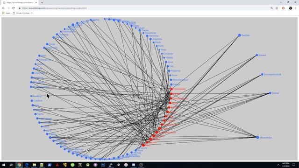This screenshot has width=299, height=168.
Task: Open the Action Center notifications icon
Action: (294, 165)
